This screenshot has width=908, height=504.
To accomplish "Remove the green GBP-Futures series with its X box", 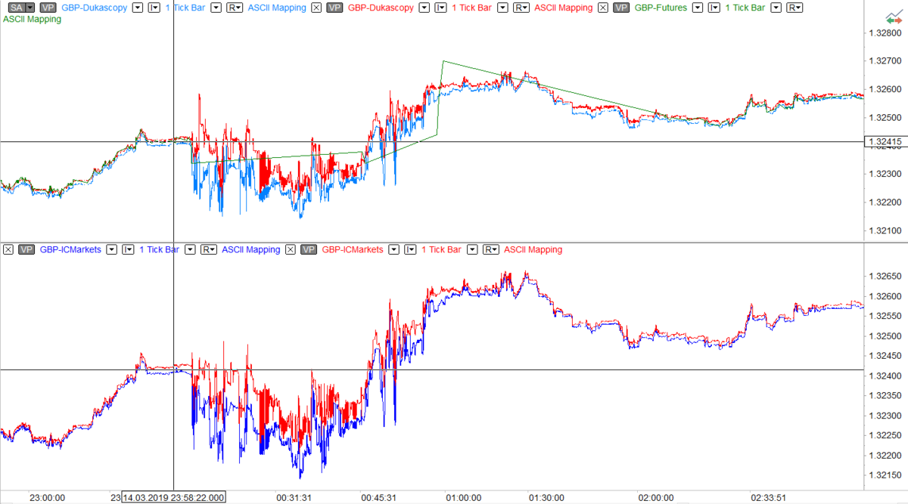I will (603, 8).
